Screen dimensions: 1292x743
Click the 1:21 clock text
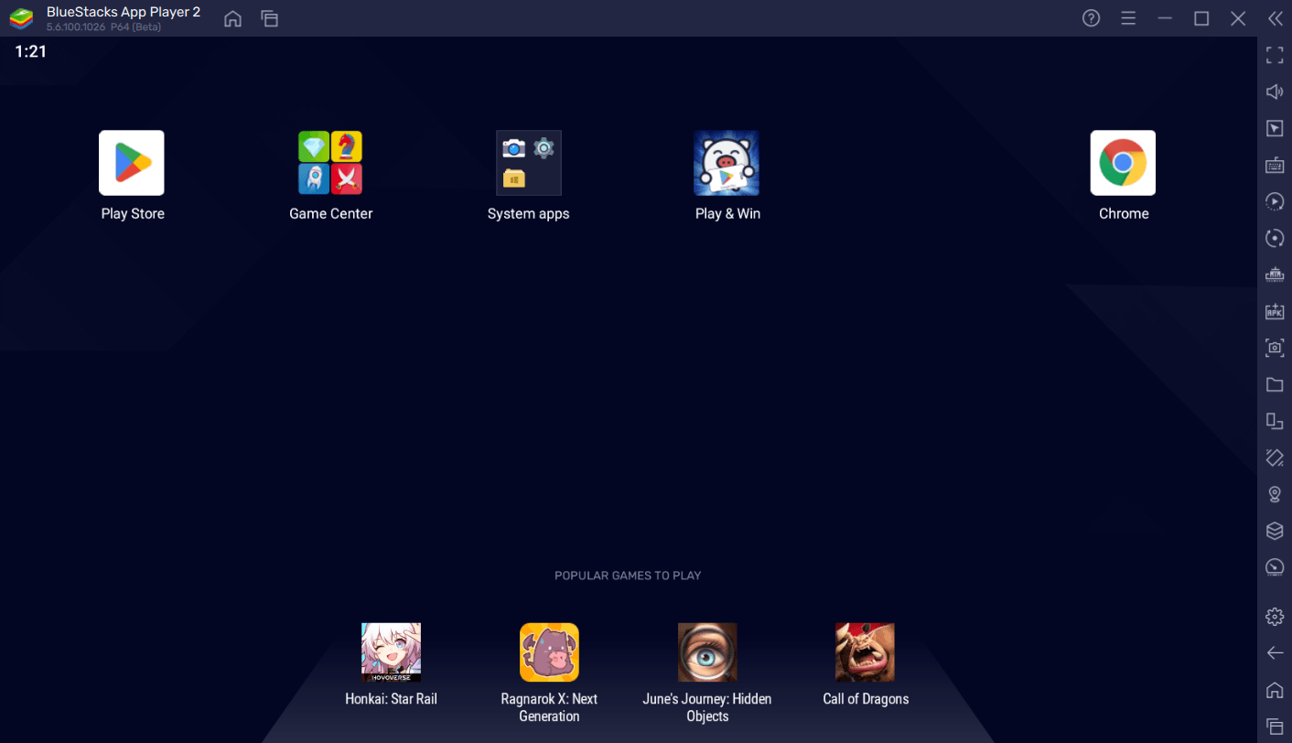[30, 51]
